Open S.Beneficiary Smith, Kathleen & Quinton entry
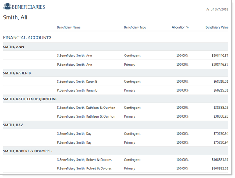The height and width of the screenshot is (178, 235). [86, 108]
